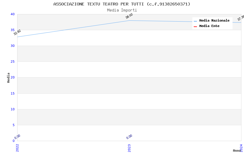Select the Media Ente legend label
This screenshot has width=244, height=158.
point(209,26)
